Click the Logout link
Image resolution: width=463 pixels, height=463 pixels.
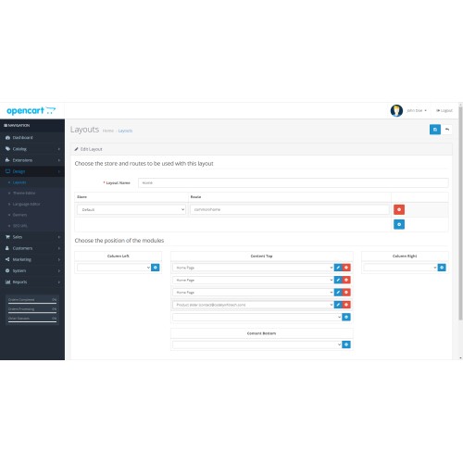pyautogui.click(x=444, y=110)
